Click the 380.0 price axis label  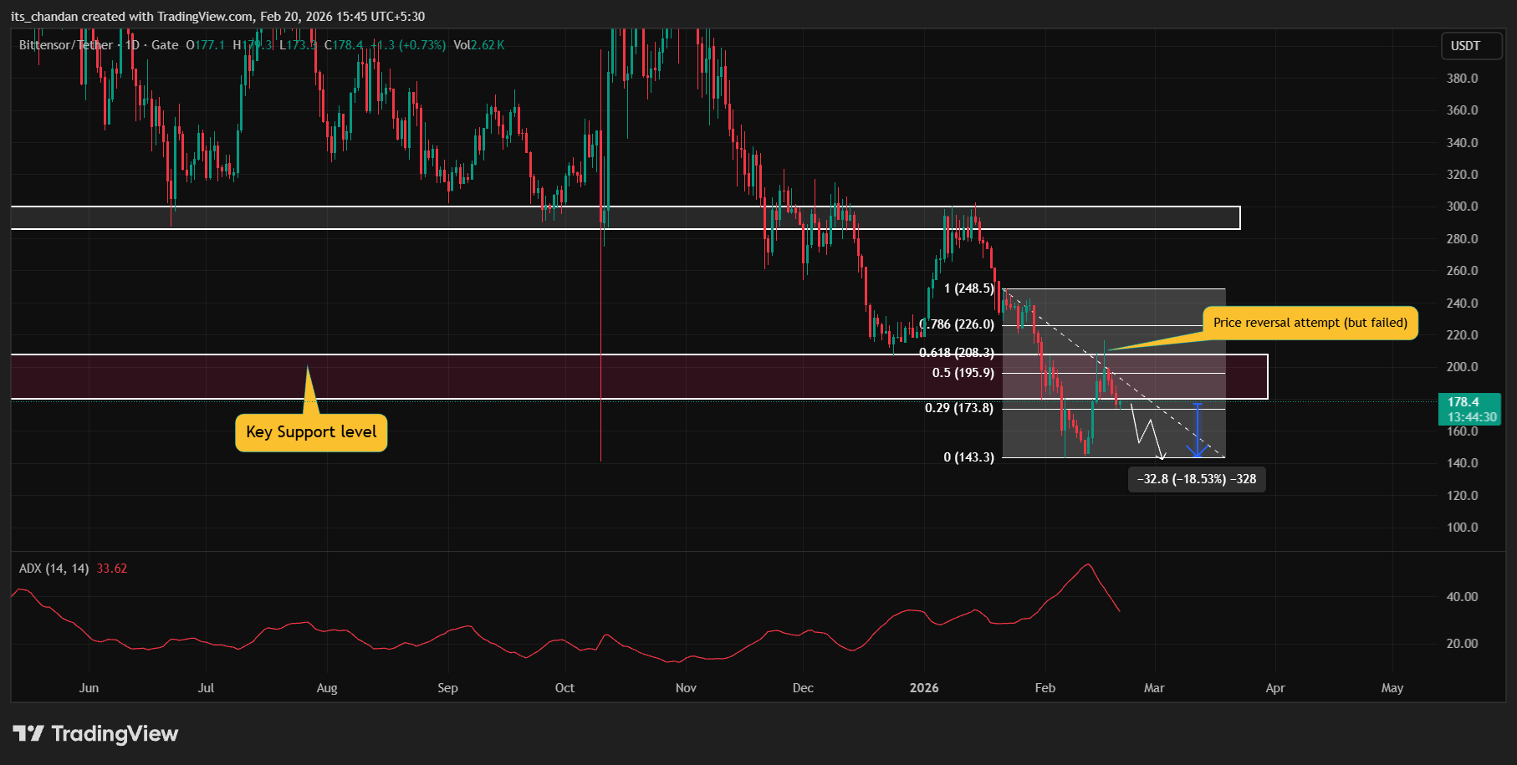pos(1463,79)
